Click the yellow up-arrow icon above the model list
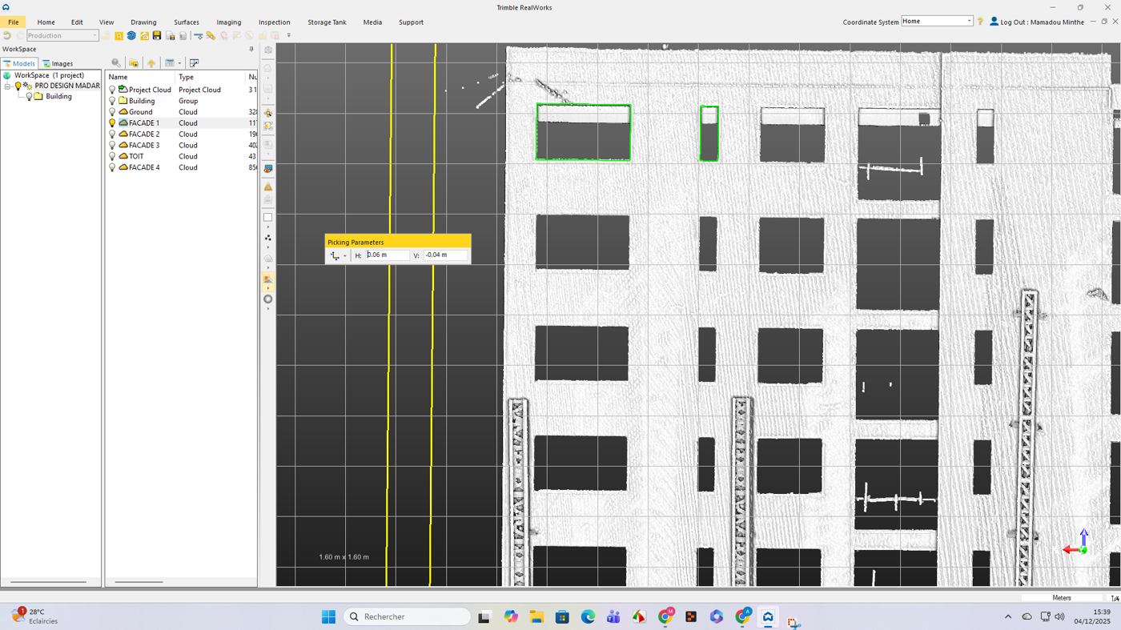Screen dimensions: 1121x630 (x=151, y=62)
